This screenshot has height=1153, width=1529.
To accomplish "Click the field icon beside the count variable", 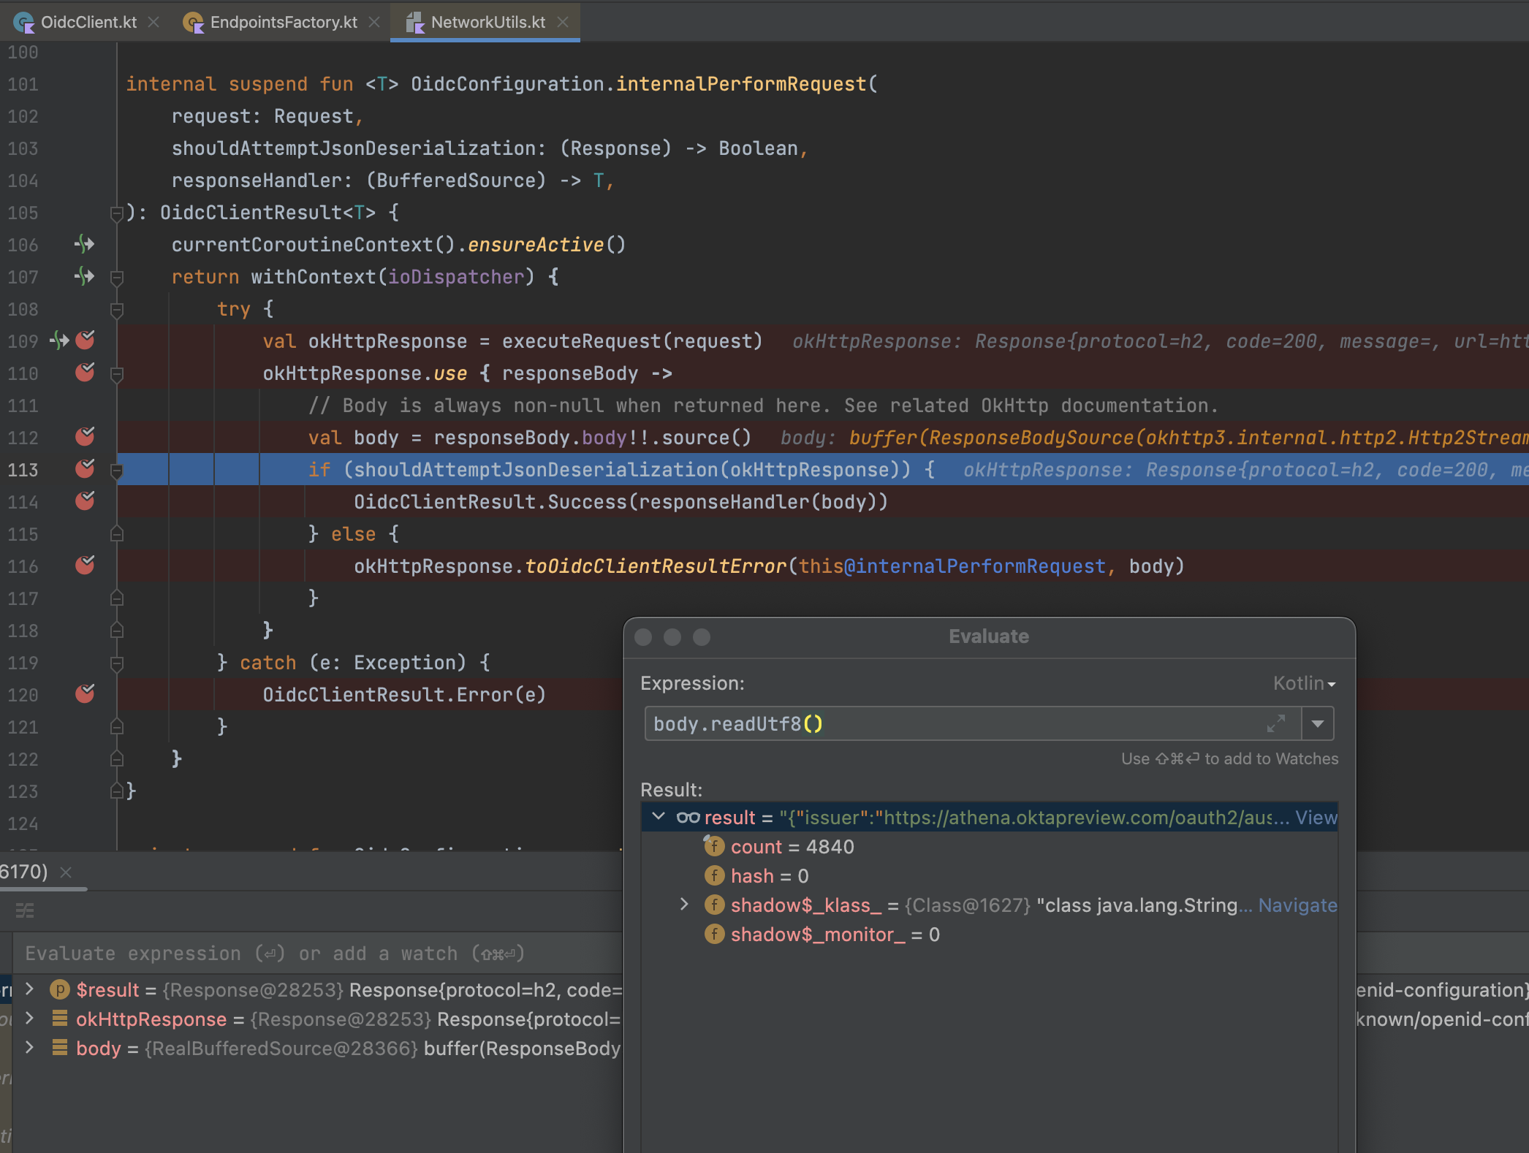I will tap(713, 846).
